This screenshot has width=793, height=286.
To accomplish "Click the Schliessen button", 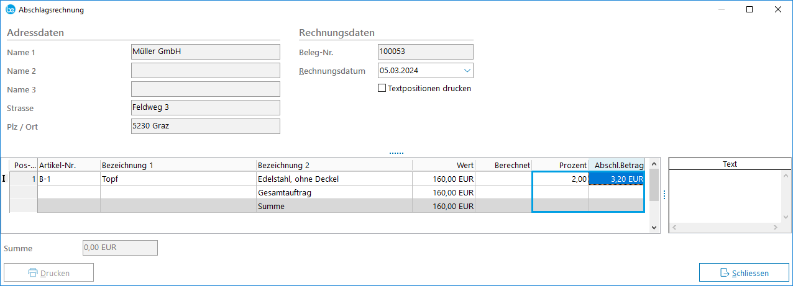I will [x=743, y=273].
